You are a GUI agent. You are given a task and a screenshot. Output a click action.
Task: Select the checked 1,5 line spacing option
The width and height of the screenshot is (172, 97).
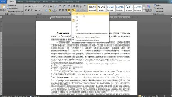[91, 20]
